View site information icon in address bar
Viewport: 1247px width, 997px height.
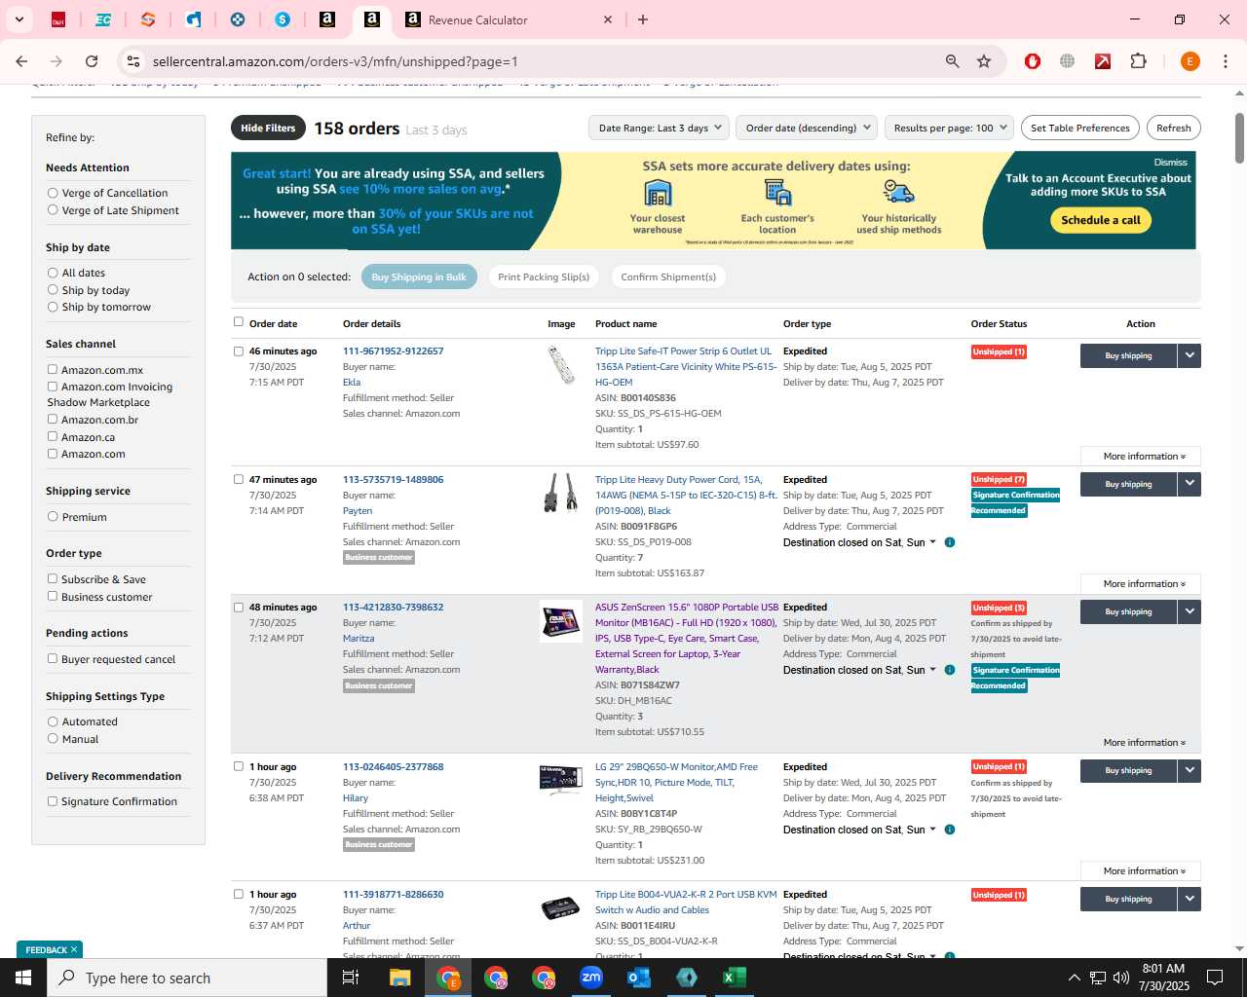133,61
